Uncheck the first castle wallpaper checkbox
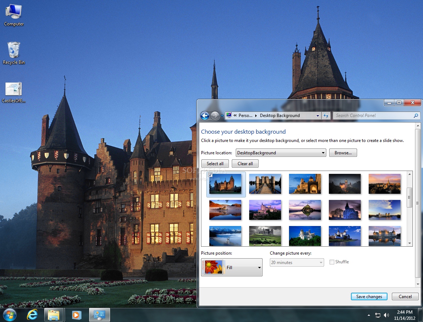Viewport: 423px width, 322px height. tap(210, 175)
